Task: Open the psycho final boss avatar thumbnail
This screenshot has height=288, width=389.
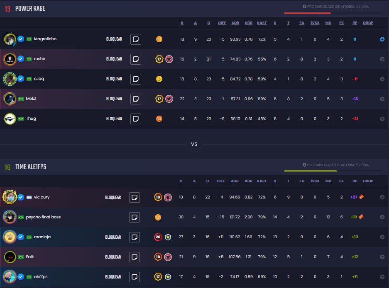Action: click(10, 217)
